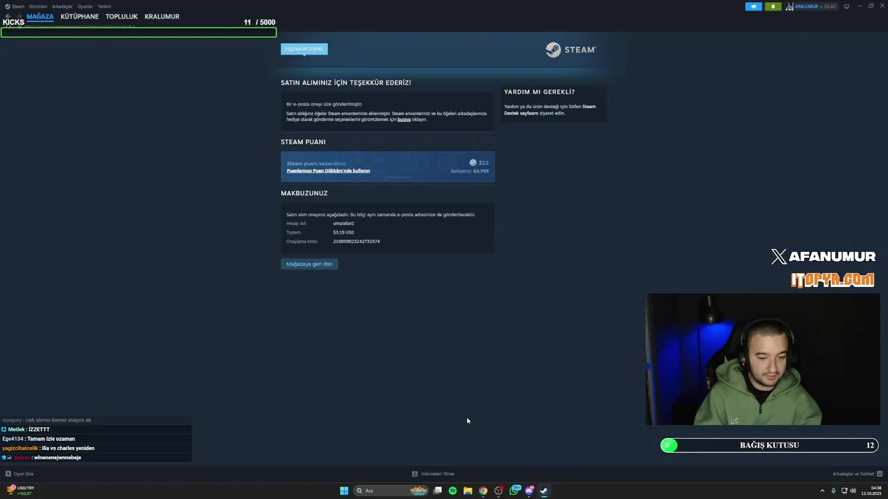Click the account name umurafan1
The height and width of the screenshot is (499, 888).
[343, 223]
